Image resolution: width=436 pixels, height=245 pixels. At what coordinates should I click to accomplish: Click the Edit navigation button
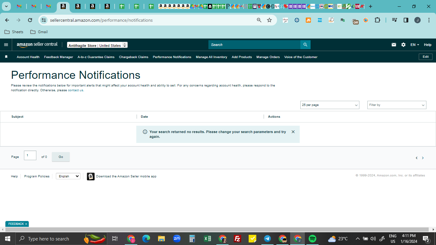pos(426,57)
